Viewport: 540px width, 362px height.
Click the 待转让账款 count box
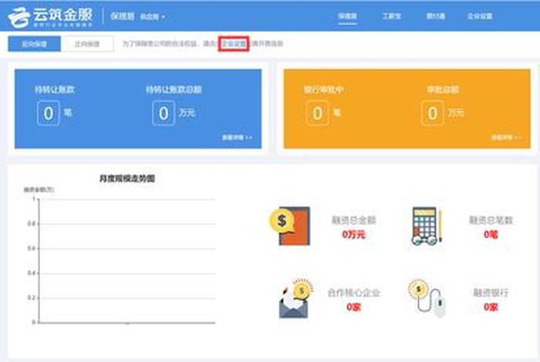pos(49,113)
